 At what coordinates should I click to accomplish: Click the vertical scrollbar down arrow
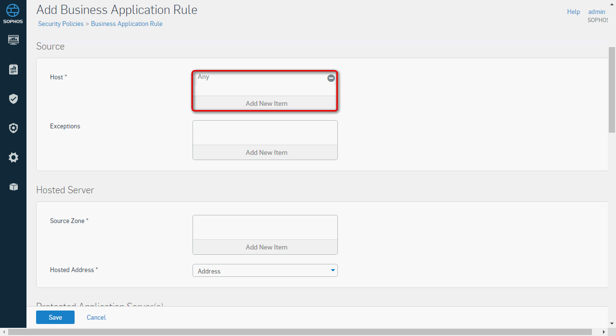click(612, 324)
